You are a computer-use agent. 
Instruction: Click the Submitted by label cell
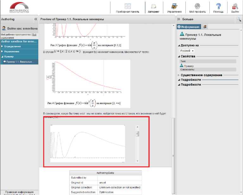(84, 178)
